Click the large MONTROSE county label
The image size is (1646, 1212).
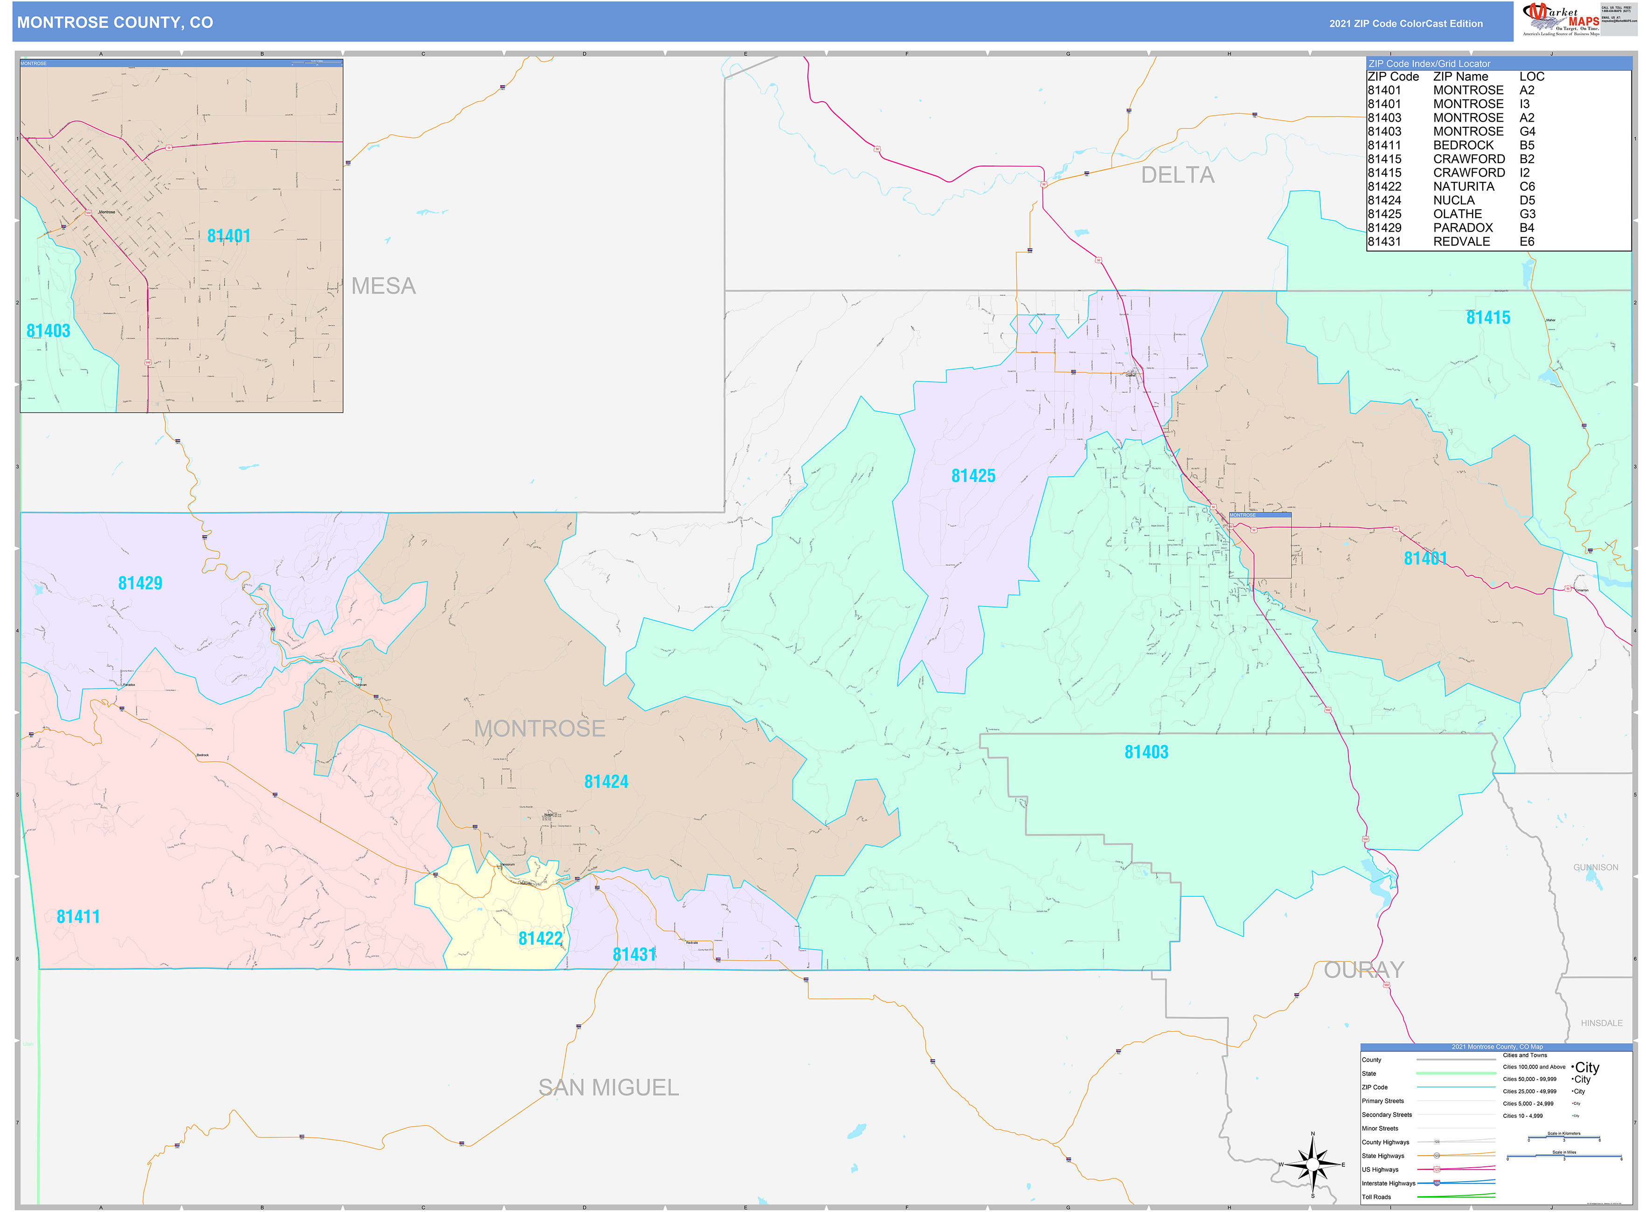540,729
